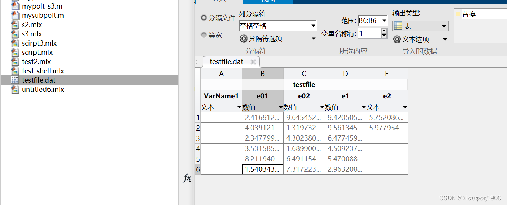Open the 输出类型 表 dropdown
The width and height of the screenshot is (507, 205).
pyautogui.click(x=420, y=26)
